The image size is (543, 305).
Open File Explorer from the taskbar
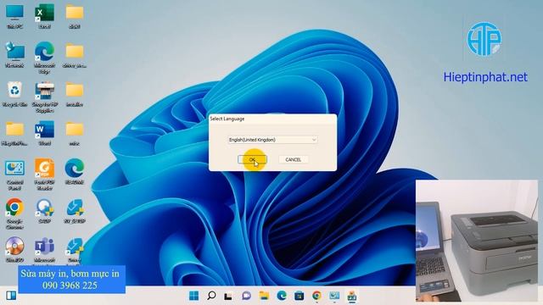point(264,296)
